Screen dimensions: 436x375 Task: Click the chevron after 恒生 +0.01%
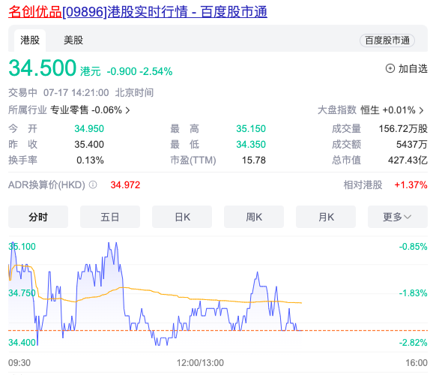click(x=422, y=110)
